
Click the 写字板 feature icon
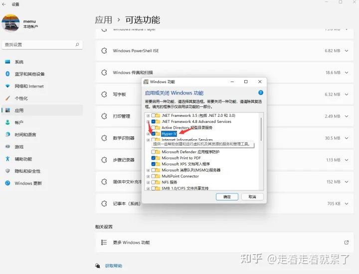click(104, 94)
